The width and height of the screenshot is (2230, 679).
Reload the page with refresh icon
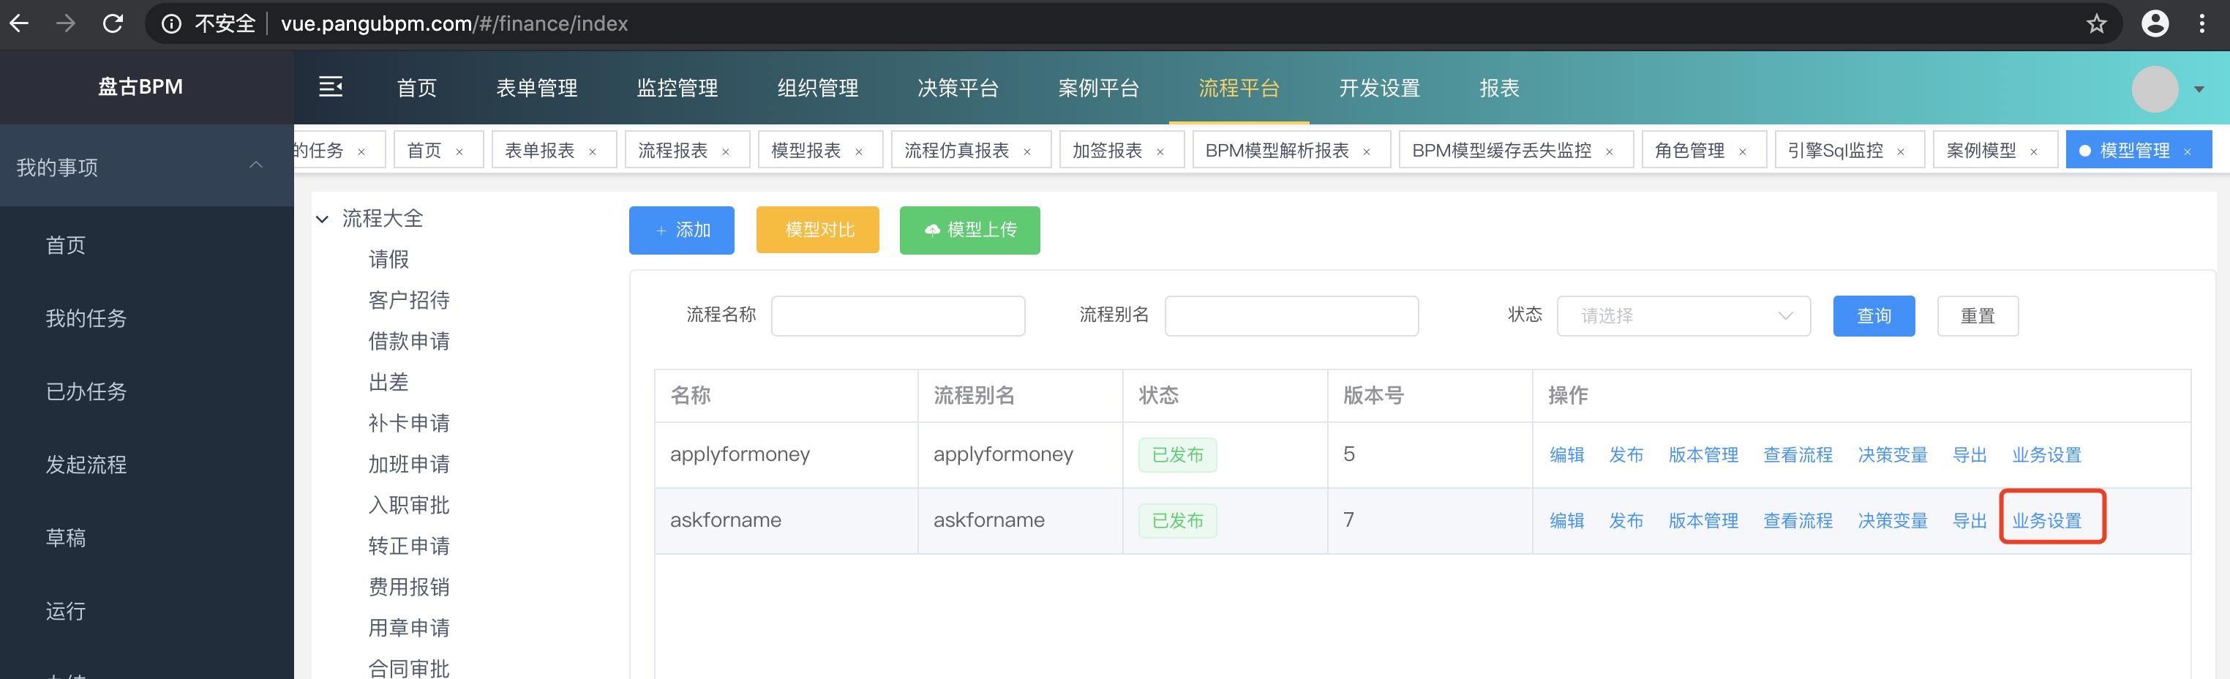[113, 23]
